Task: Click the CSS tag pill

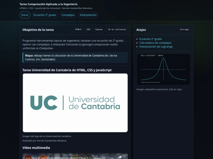Action: click(88, 29)
